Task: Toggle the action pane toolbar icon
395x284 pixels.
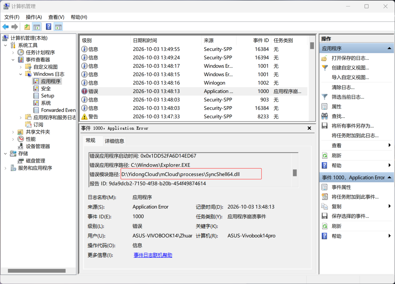Action: point(58,27)
